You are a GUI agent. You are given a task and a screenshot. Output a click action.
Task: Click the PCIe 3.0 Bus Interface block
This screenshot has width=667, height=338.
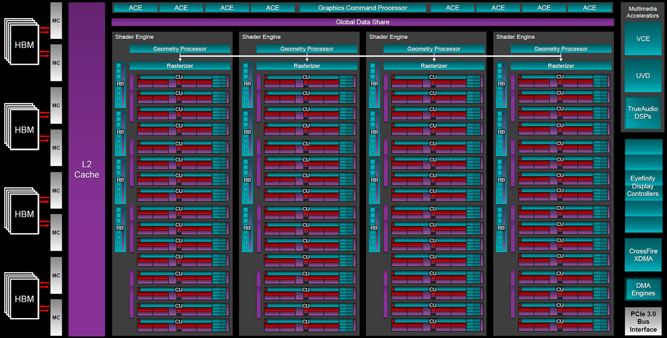click(643, 321)
